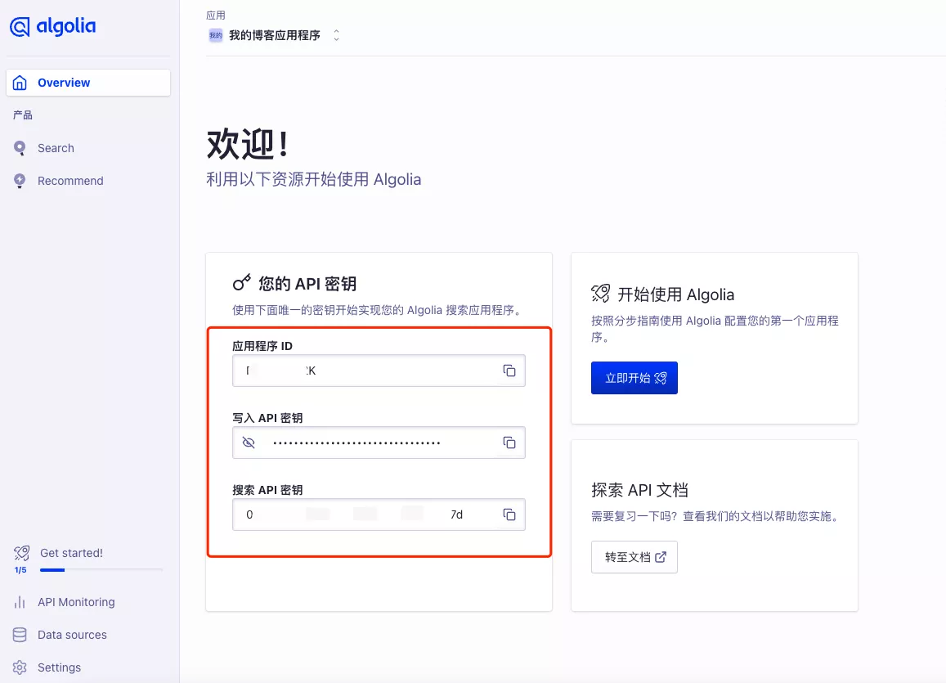Open Data sources
946x683 pixels.
point(72,635)
